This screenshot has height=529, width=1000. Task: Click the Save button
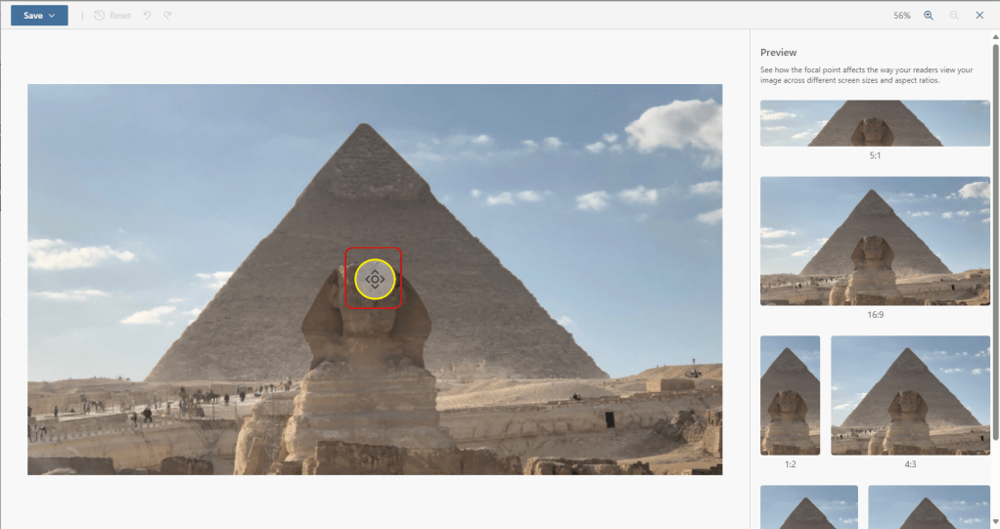[33, 16]
